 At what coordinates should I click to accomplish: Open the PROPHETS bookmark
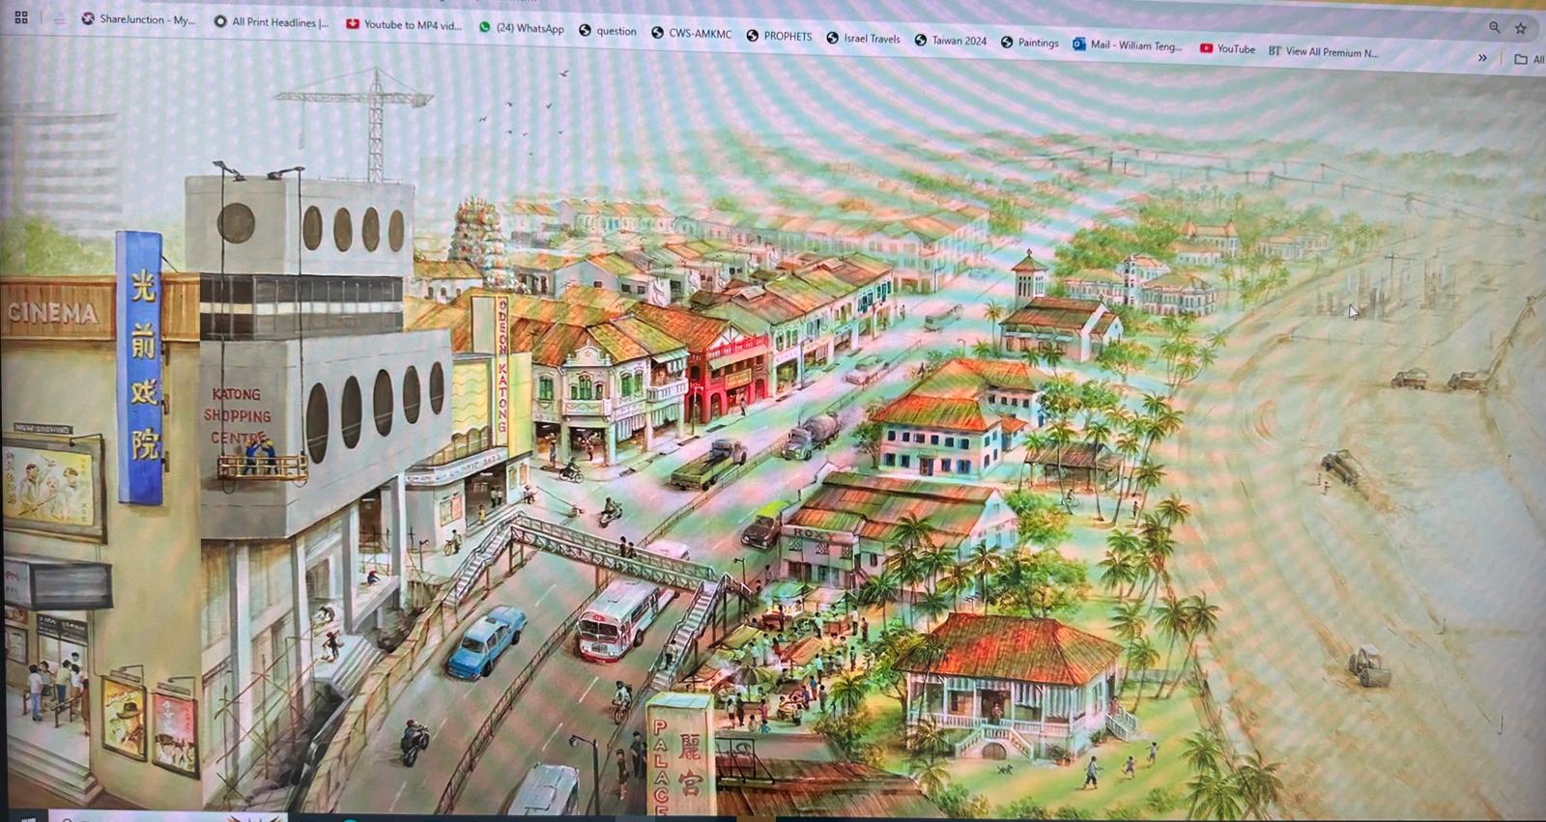click(779, 36)
